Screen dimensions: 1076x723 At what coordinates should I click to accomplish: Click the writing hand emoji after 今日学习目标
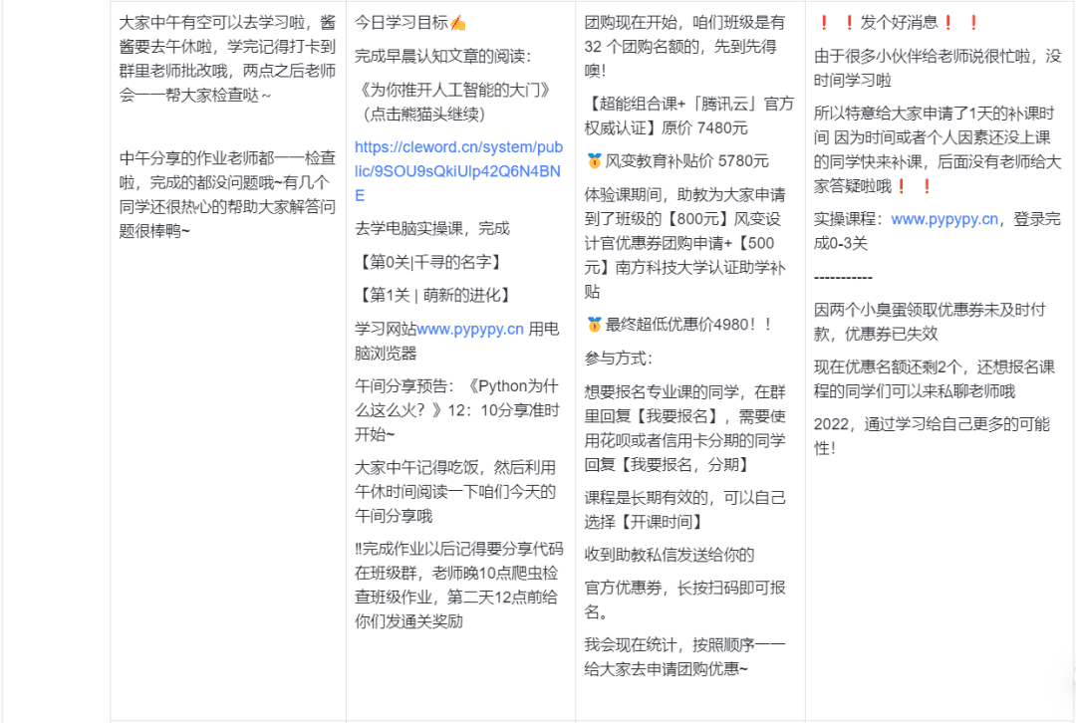pos(458,23)
